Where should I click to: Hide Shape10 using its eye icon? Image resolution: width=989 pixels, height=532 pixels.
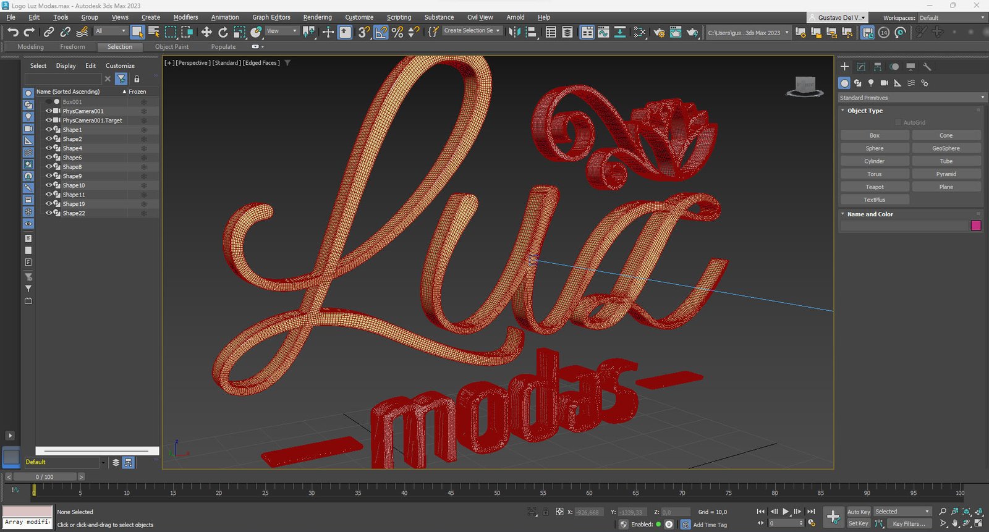tap(49, 185)
